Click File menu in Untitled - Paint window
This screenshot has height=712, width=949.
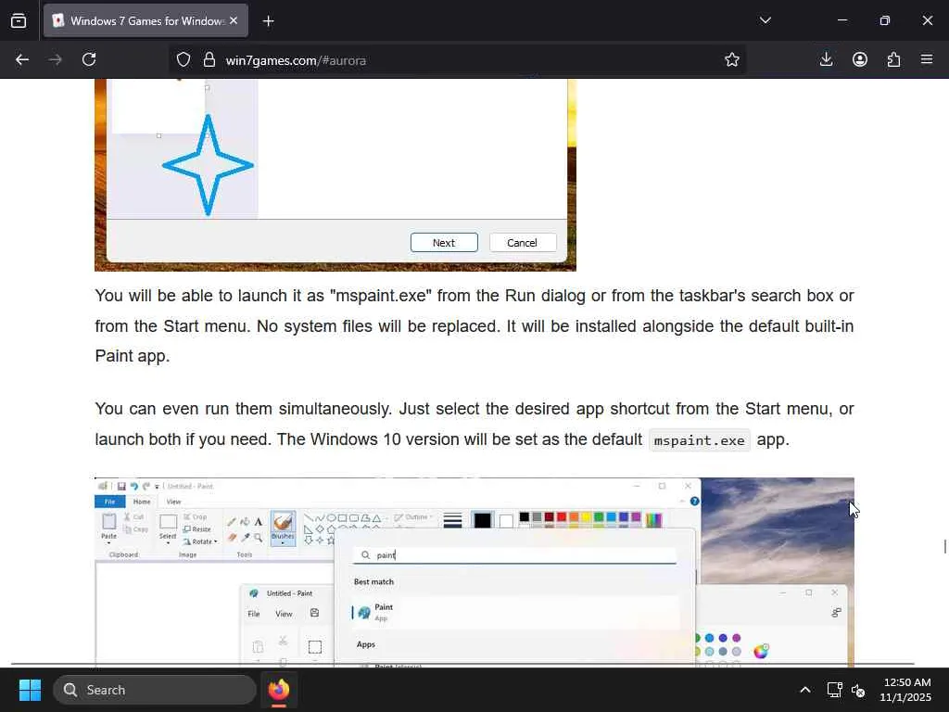tap(254, 614)
